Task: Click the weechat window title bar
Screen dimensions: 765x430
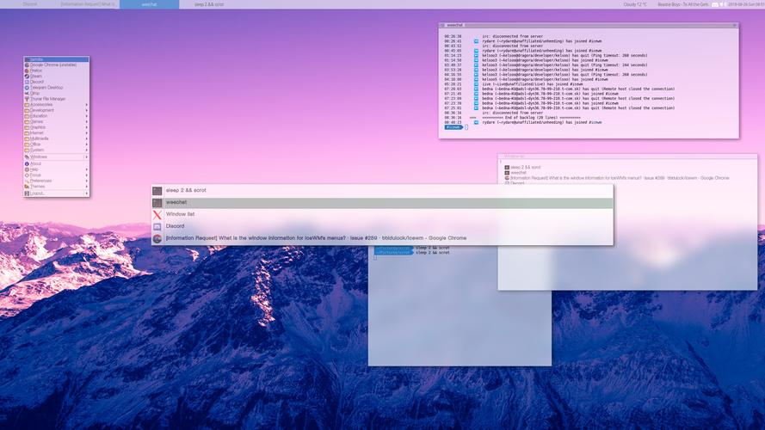Action: (x=589, y=25)
